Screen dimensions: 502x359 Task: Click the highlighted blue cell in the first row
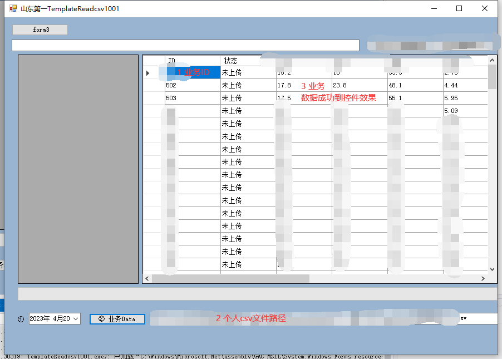click(192, 72)
